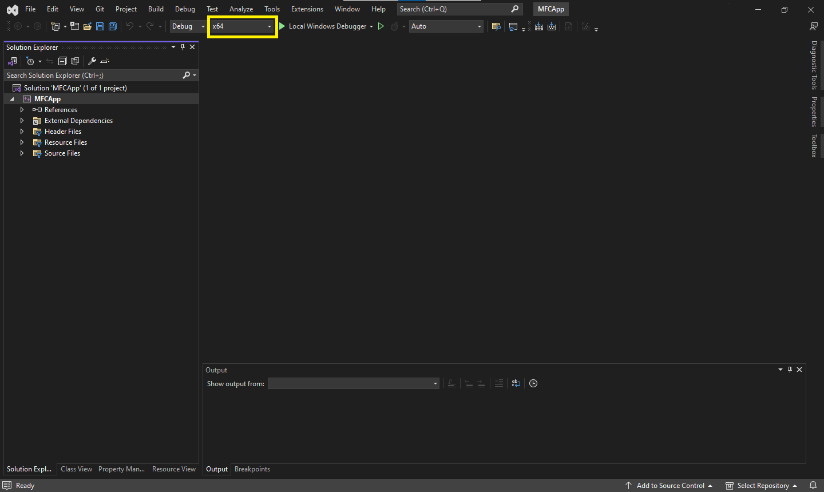Click the Navigate Backward arrow icon
This screenshot has height=492, width=824.
(x=18, y=26)
